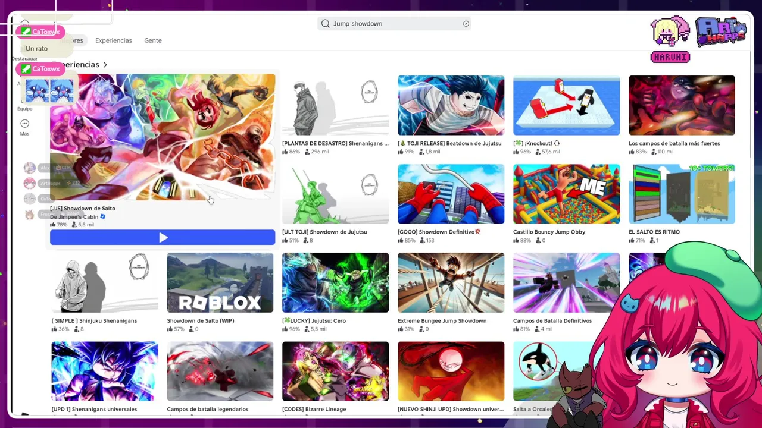Click the title 'Castillo Bouncy Jump Obby'
This screenshot has height=428, width=762.
click(x=549, y=232)
